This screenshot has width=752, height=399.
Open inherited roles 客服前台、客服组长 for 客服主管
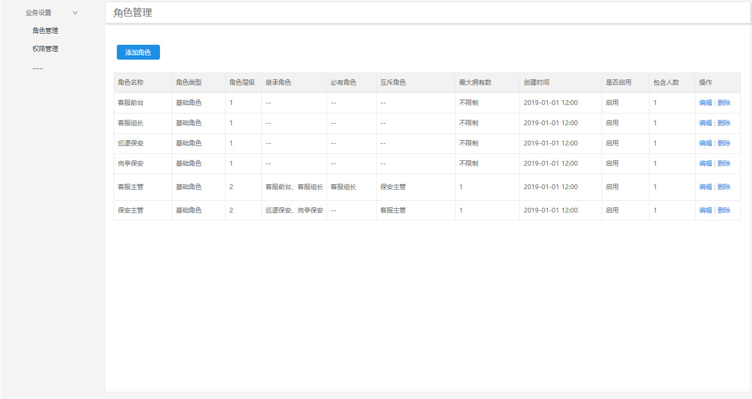tap(293, 186)
